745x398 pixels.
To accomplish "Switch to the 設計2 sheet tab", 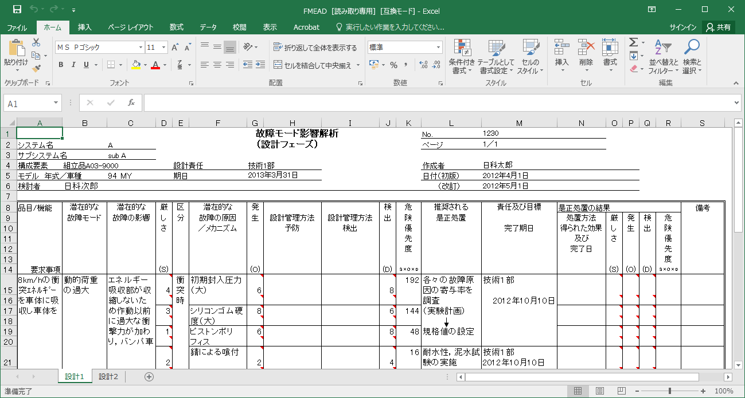I will pos(108,376).
